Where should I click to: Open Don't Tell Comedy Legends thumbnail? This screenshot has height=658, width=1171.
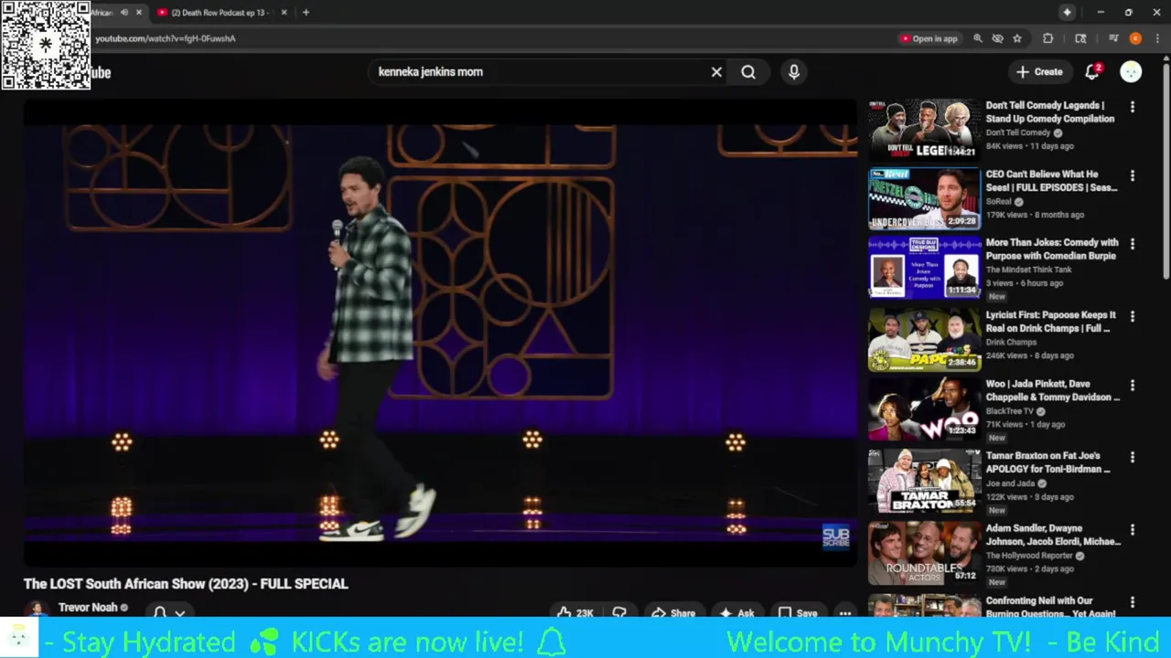click(924, 130)
